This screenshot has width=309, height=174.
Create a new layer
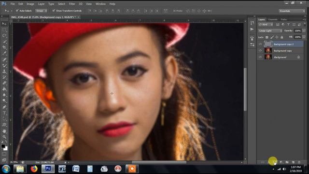point(293,162)
